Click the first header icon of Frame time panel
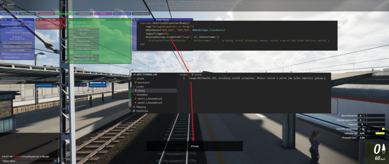 (x=37, y=19)
